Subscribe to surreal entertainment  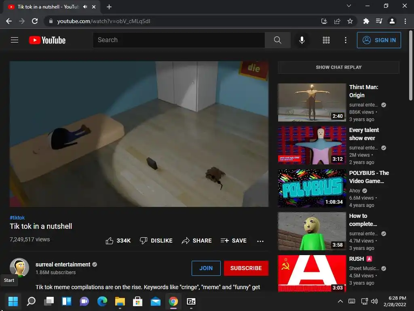point(246,268)
